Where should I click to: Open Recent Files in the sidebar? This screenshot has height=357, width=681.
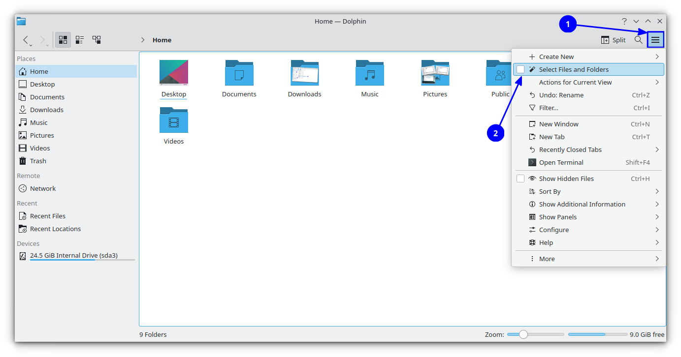pyautogui.click(x=47, y=215)
